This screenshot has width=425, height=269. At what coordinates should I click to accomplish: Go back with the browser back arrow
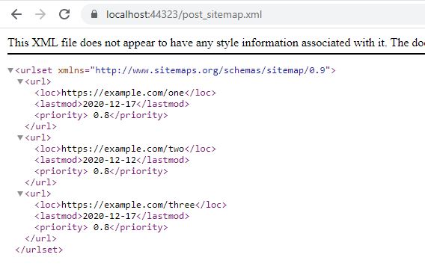[x=16, y=14]
